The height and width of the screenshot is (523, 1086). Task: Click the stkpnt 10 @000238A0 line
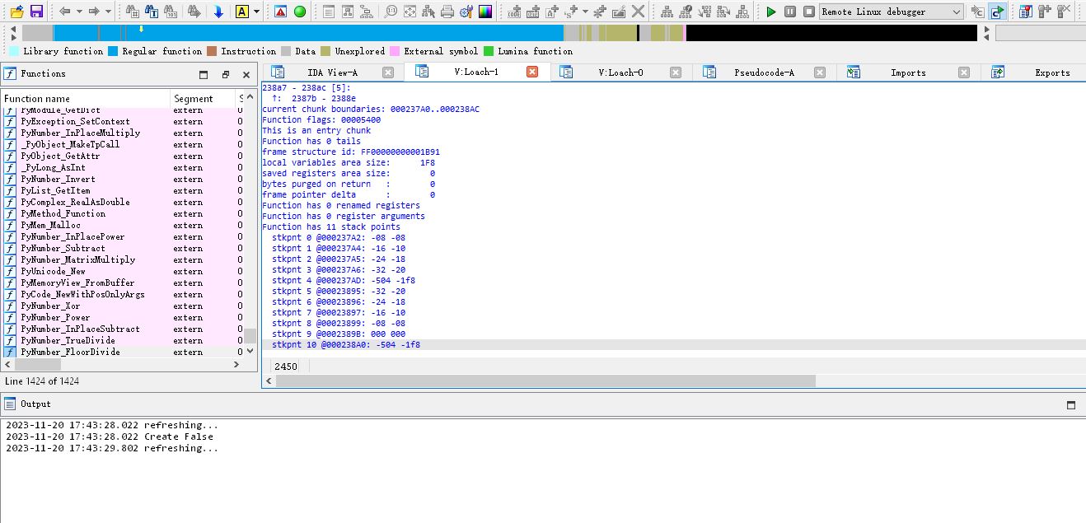pyautogui.click(x=345, y=344)
